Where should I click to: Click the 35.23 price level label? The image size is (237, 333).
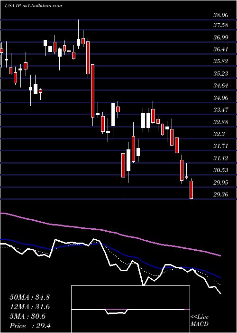221,74
